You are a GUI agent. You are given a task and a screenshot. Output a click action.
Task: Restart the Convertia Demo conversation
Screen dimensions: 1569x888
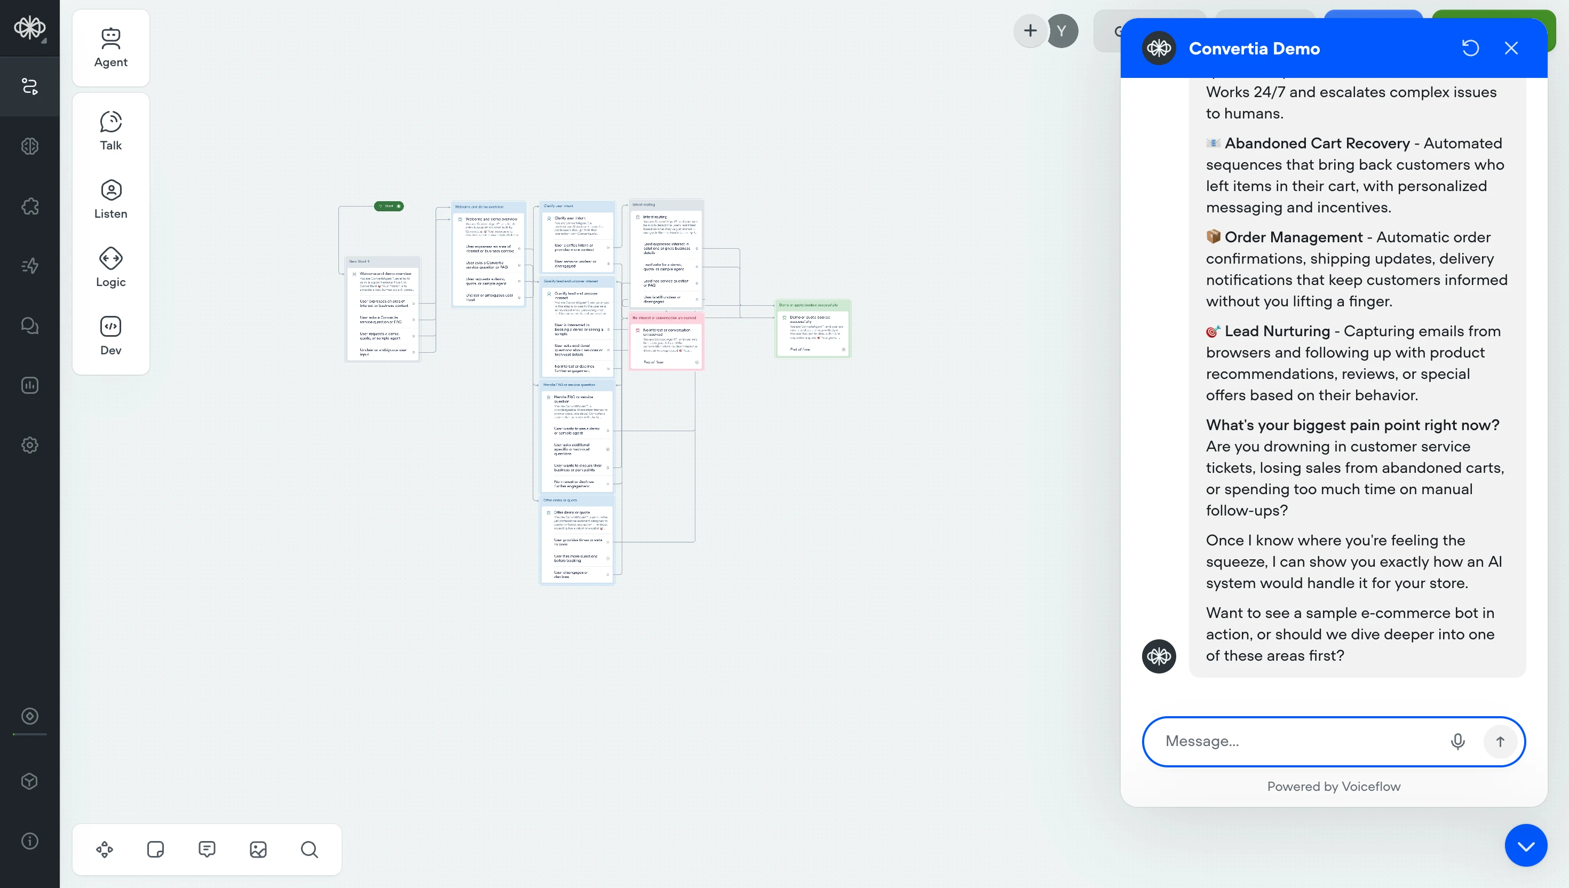pyautogui.click(x=1470, y=48)
